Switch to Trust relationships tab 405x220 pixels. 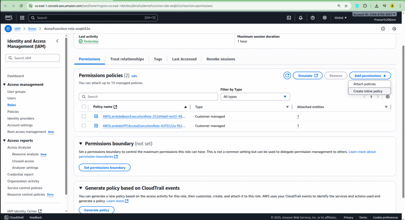pos(127,59)
